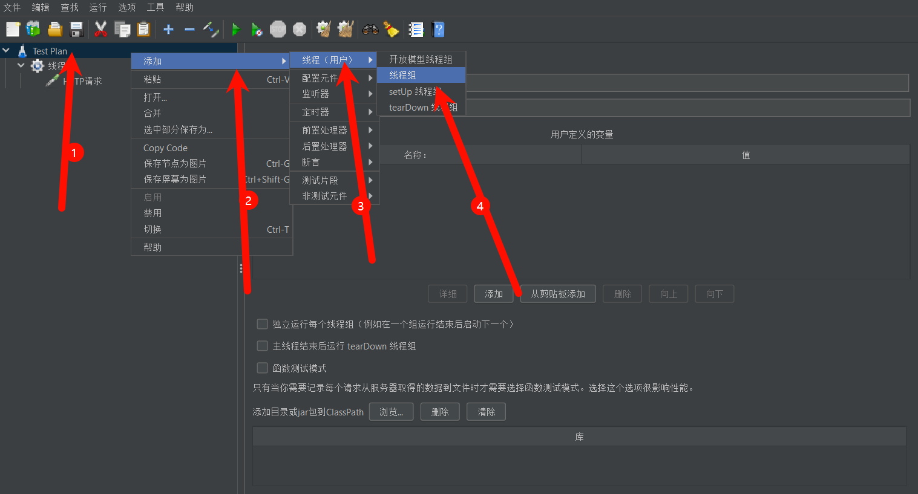Click the 浏览... button for ClassPath

pyautogui.click(x=391, y=411)
